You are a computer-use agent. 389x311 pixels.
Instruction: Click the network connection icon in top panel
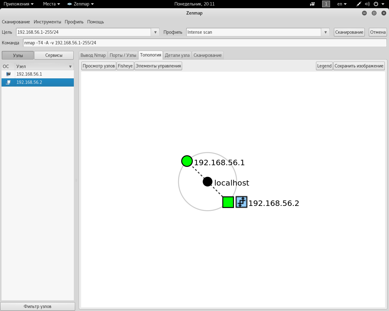[x=359, y=4]
